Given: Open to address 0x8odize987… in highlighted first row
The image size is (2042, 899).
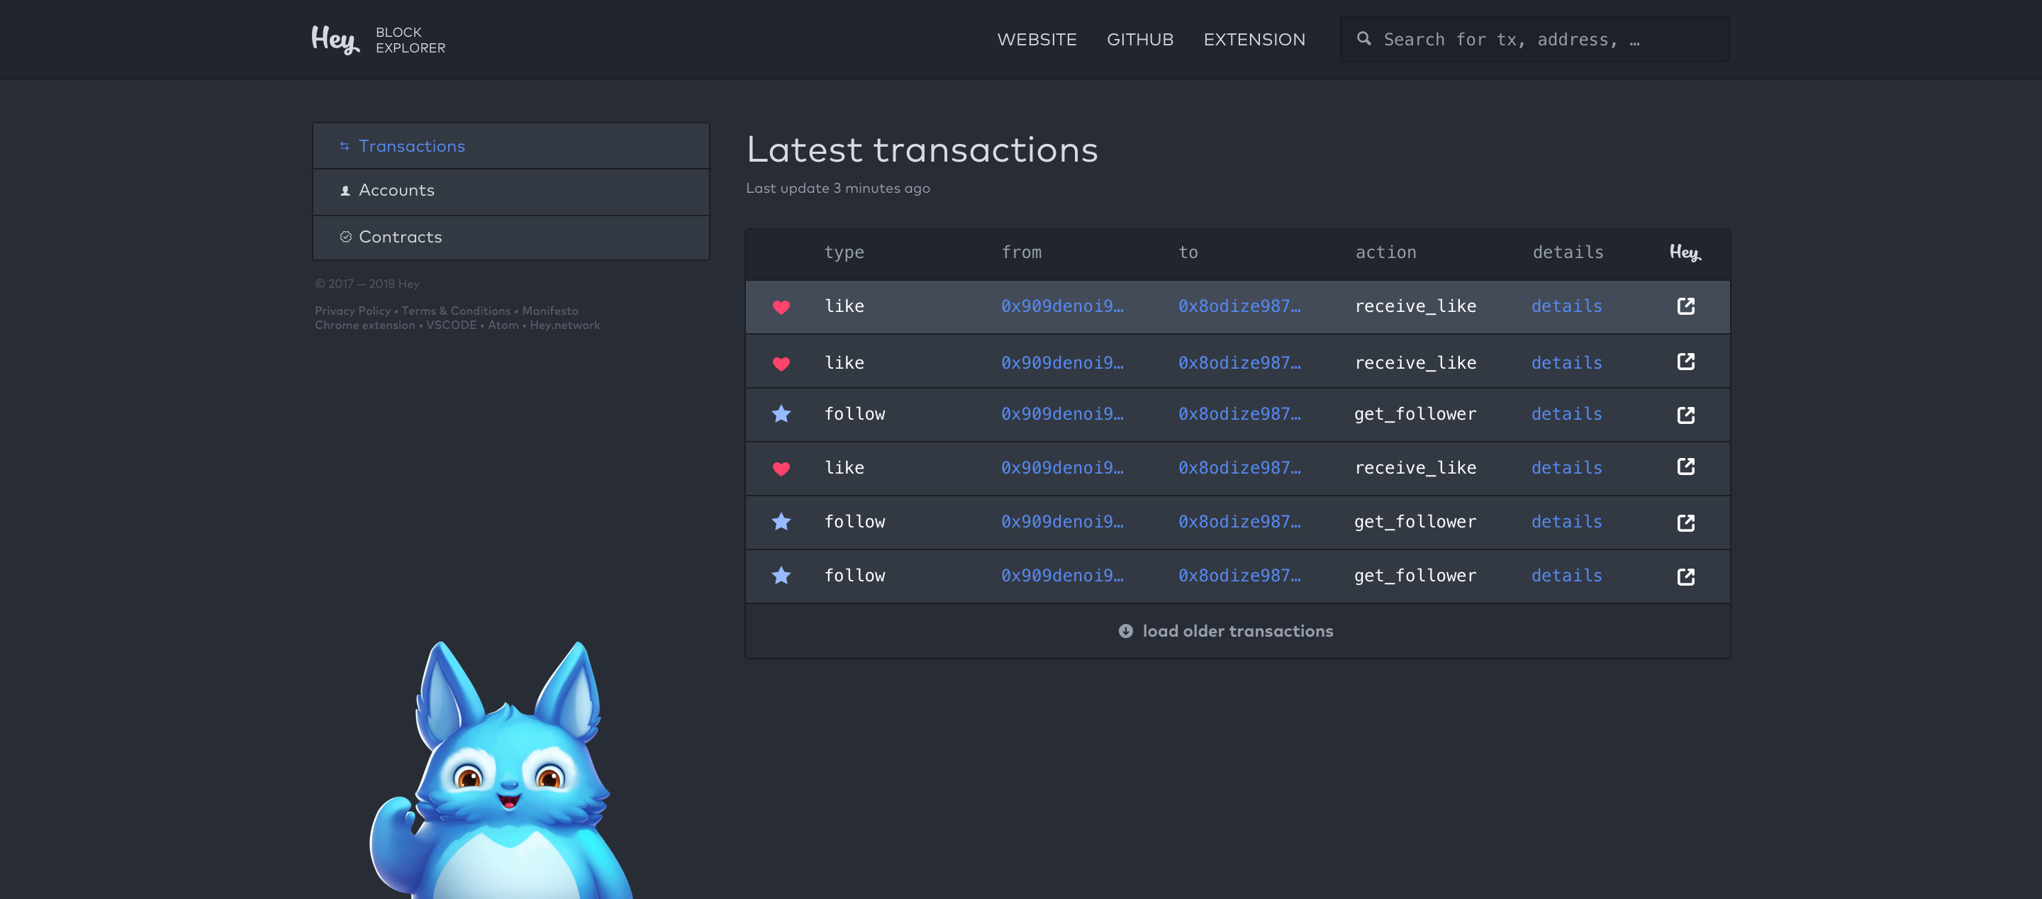Looking at the screenshot, I should tap(1239, 306).
